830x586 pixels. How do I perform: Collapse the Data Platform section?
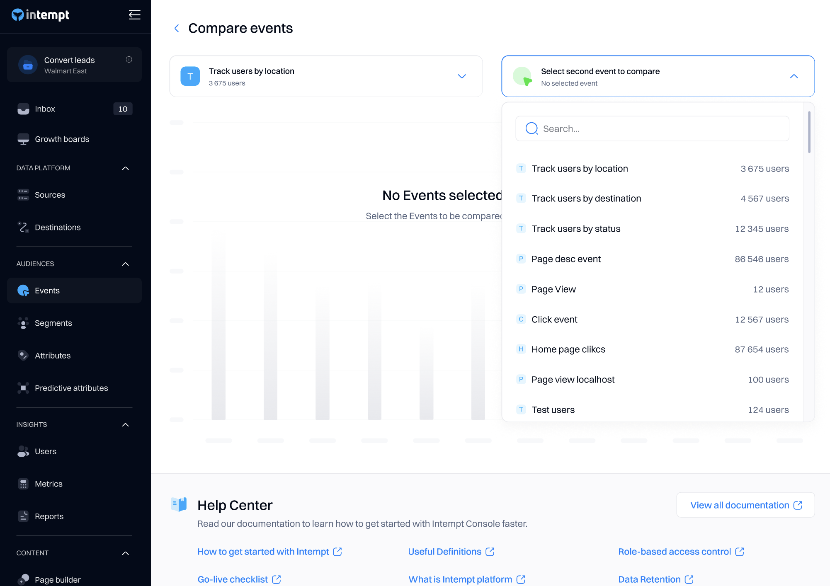tap(125, 168)
